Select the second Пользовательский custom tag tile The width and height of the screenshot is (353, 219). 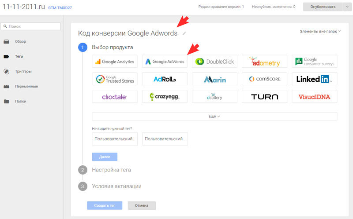pyautogui.click(x=165, y=139)
